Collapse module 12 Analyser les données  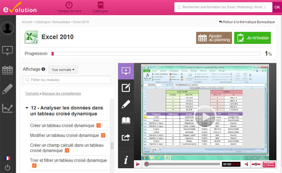click(x=27, y=108)
